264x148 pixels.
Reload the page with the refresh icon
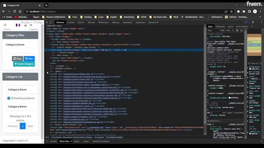tap(15, 11)
